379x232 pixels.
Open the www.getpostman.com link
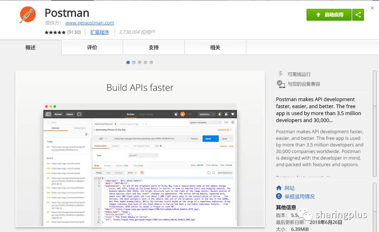pyautogui.click(x=90, y=23)
